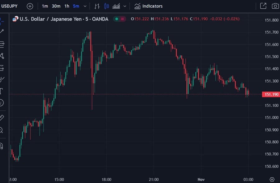The image size is (280, 183).
Task: Take a chart snapshot with camera icon
Action: (x=275, y=6)
